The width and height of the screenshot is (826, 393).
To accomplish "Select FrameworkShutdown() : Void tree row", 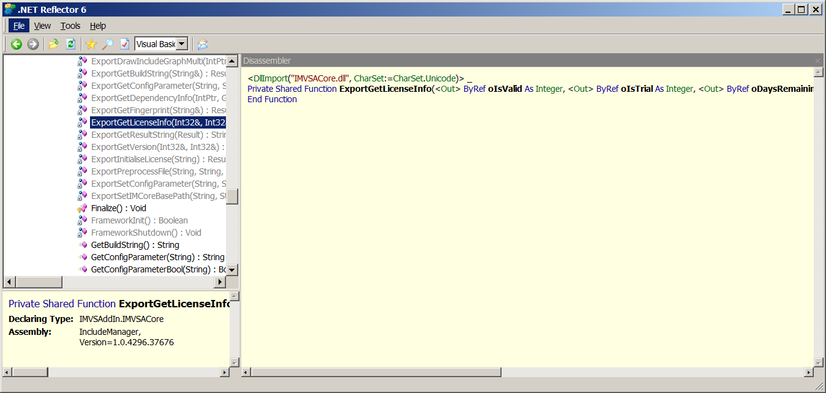I will click(146, 233).
